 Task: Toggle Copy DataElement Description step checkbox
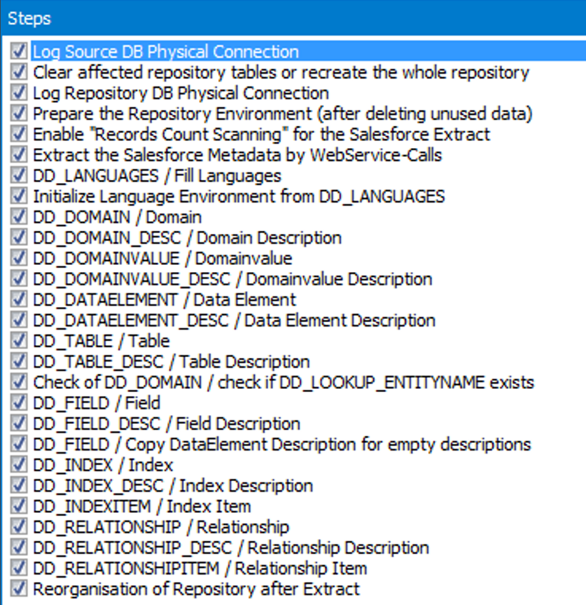pos(18,444)
